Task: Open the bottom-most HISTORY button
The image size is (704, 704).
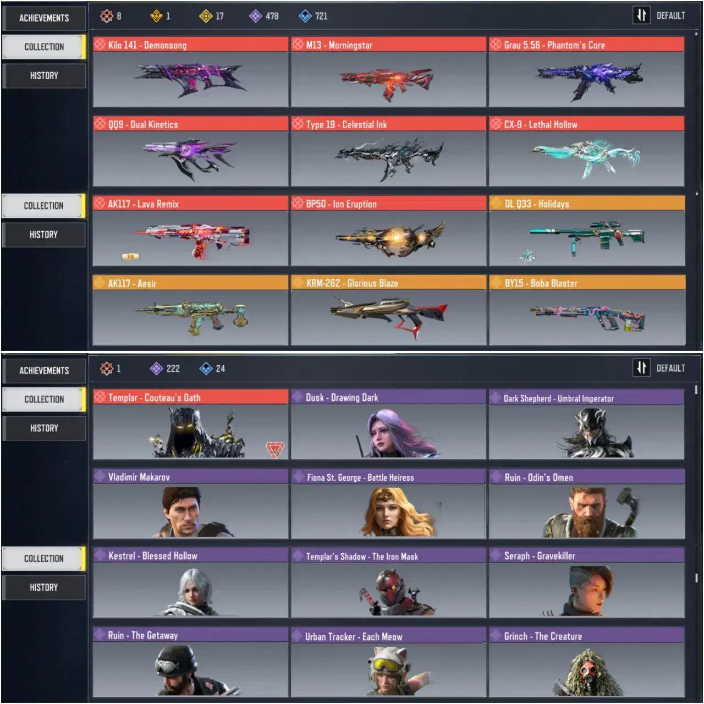Action: 44,587
